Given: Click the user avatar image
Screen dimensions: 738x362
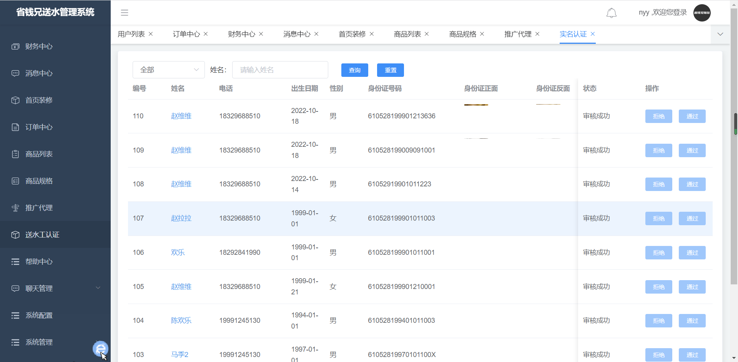Looking at the screenshot, I should 701,13.
